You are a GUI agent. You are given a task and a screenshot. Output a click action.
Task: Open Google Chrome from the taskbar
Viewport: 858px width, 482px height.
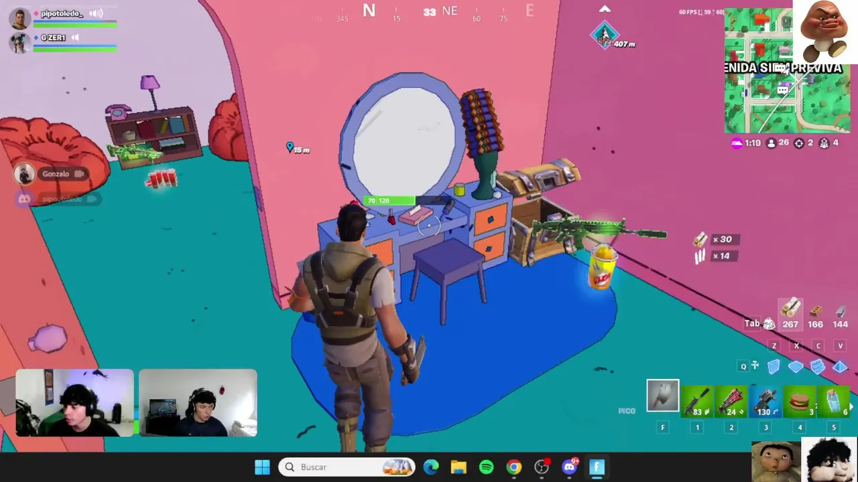[x=514, y=467]
